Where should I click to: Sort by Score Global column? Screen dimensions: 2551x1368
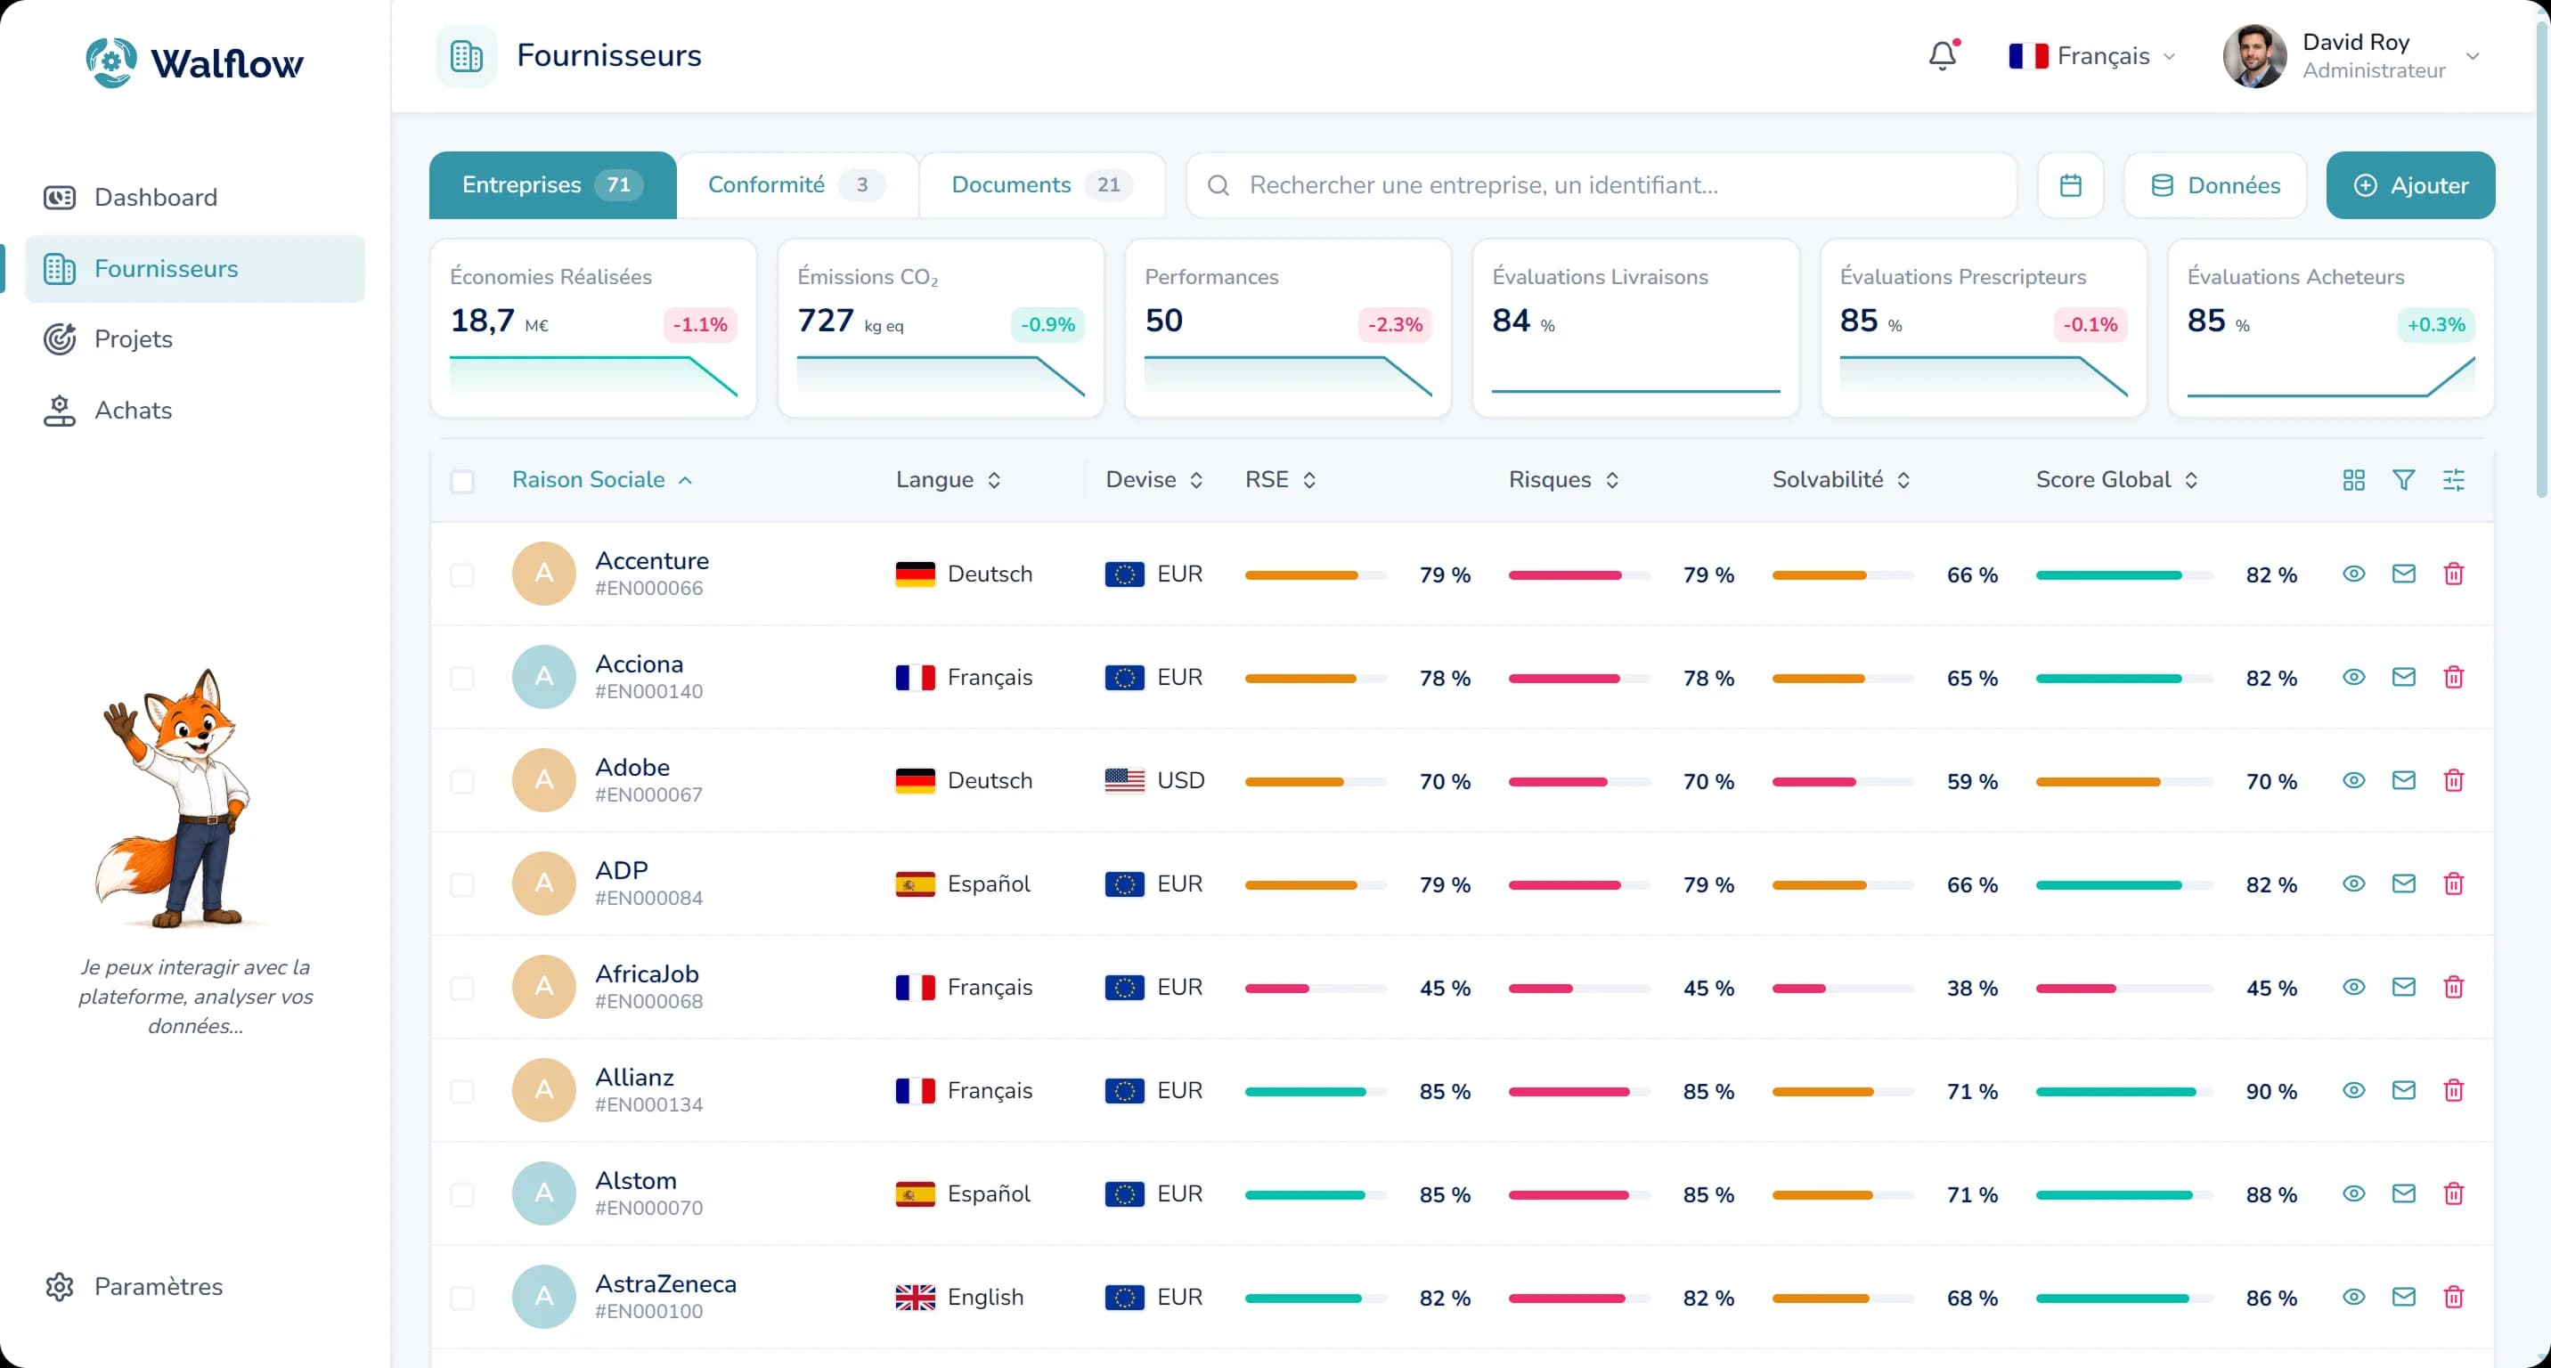pyautogui.click(x=2117, y=480)
